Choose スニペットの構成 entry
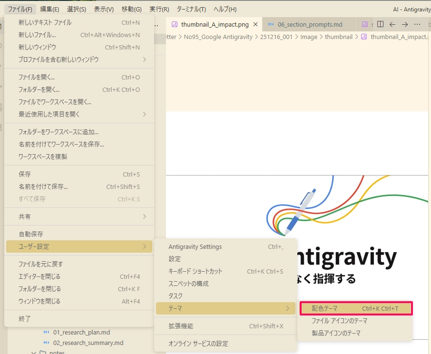 tap(225, 284)
